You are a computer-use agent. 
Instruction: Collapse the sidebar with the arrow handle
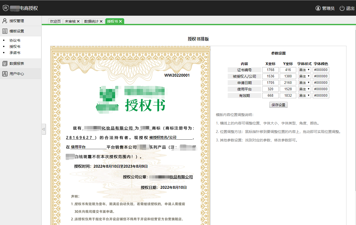pos(44,129)
